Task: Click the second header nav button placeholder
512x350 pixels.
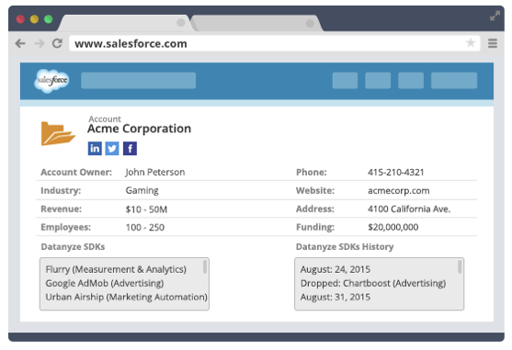Action: tap(378, 81)
